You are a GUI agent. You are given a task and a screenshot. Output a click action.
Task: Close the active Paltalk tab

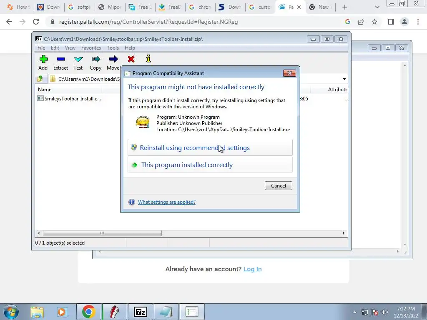tap(299, 7)
